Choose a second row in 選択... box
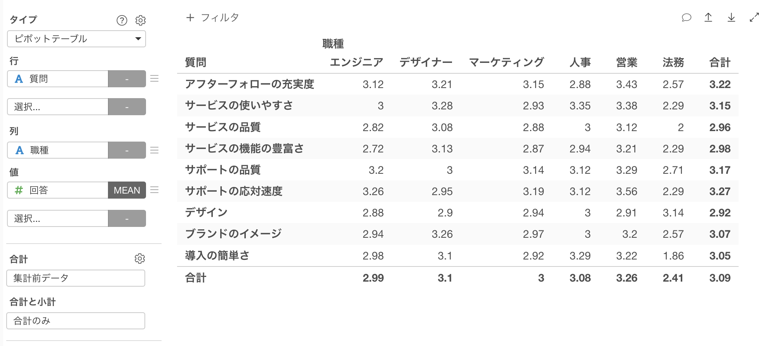 [x=58, y=107]
